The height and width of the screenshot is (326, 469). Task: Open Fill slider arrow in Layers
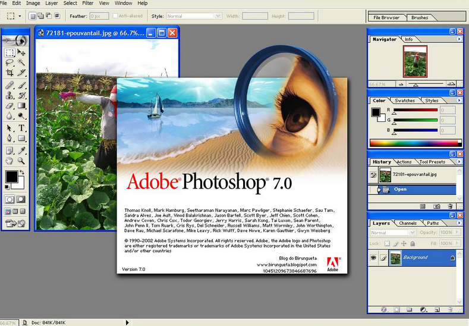coord(457,243)
